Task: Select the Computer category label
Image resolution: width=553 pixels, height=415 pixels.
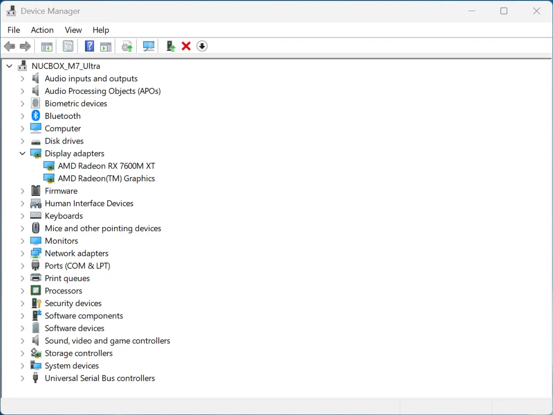Action: pyautogui.click(x=63, y=128)
